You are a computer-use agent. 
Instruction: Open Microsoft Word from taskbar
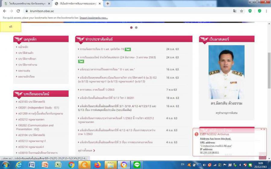32,165
